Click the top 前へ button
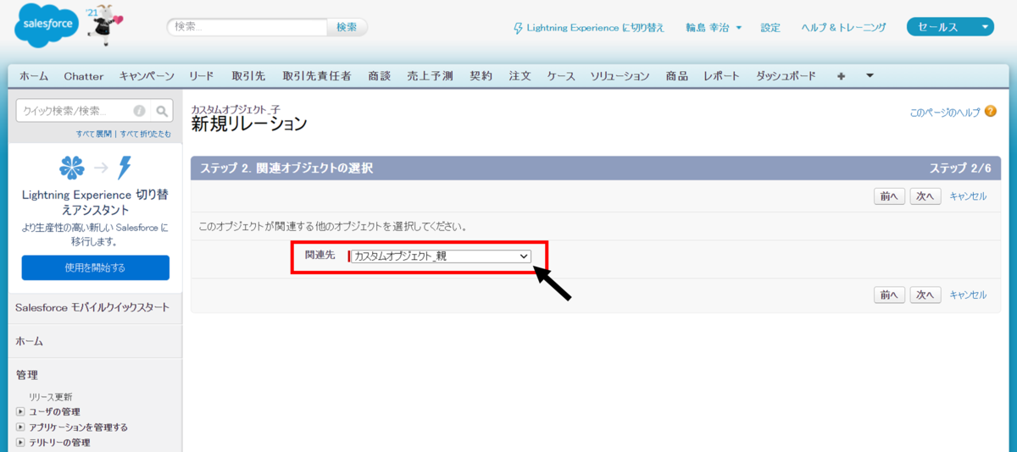 [x=889, y=196]
